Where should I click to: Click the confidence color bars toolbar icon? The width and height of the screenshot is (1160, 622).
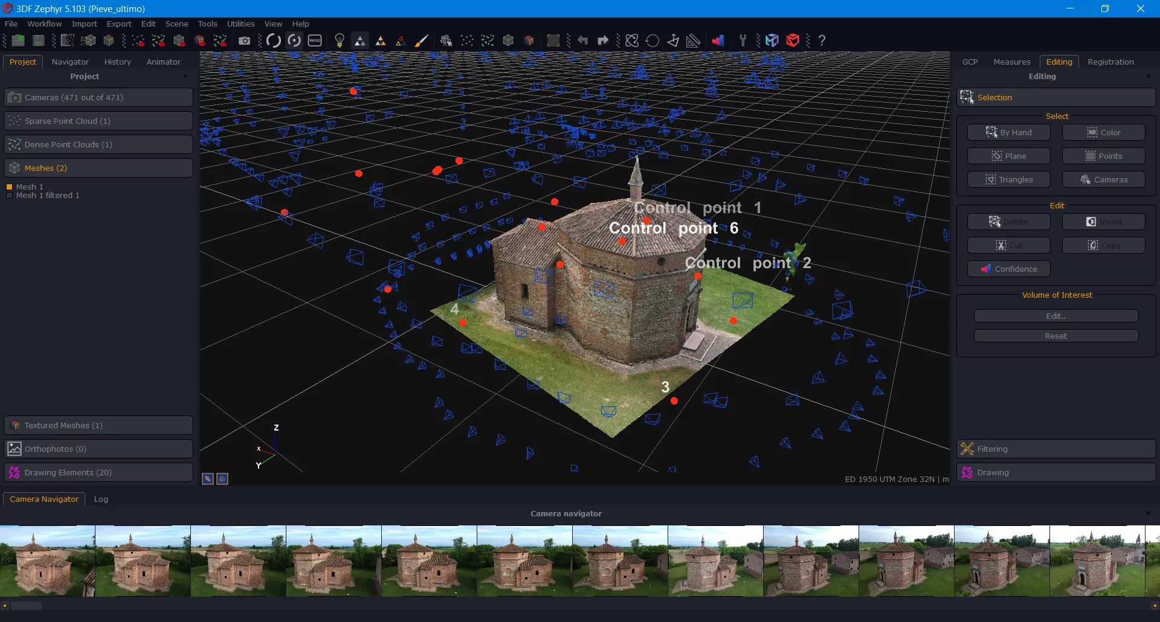(x=718, y=40)
